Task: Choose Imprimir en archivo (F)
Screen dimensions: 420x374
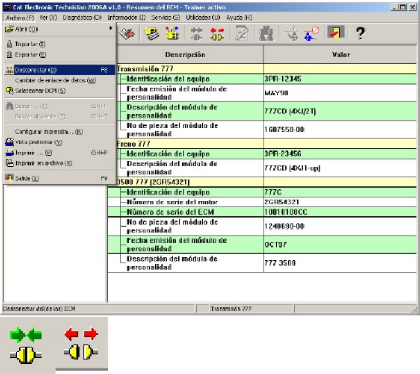Action: click(x=59, y=163)
